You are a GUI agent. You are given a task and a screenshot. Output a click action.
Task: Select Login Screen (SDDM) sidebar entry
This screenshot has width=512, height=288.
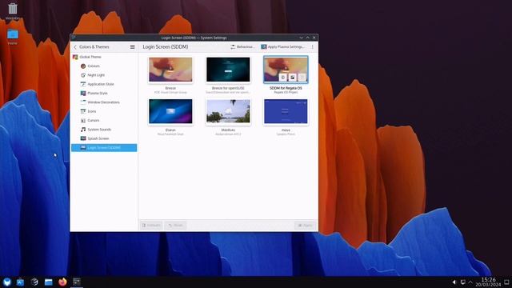tap(104, 147)
